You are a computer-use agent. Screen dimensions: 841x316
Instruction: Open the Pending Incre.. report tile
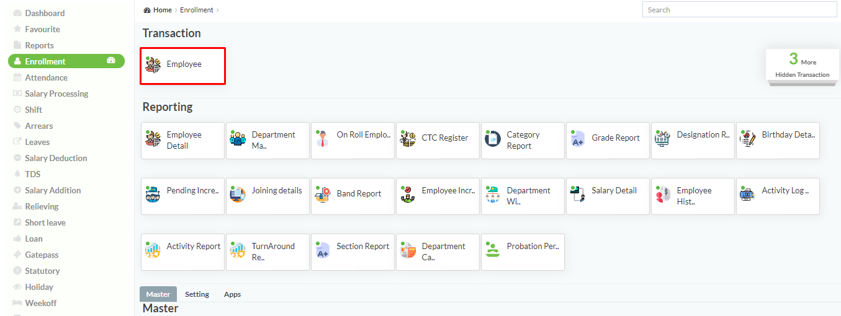tap(182, 196)
